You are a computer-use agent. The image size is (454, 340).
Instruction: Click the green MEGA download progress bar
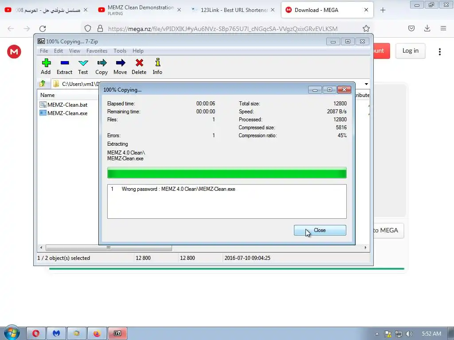[227, 269]
